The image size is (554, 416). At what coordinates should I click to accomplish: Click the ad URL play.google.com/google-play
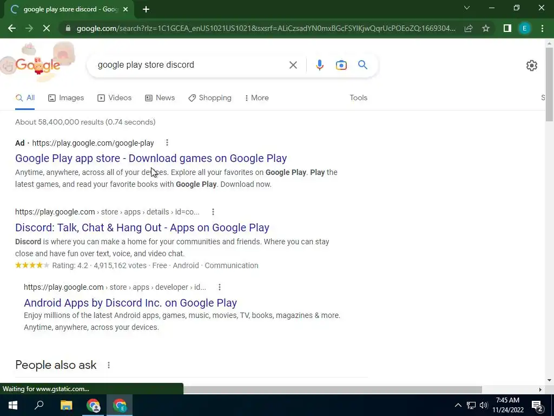coord(93,143)
